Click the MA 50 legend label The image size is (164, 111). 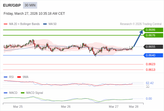[x=53, y=24]
